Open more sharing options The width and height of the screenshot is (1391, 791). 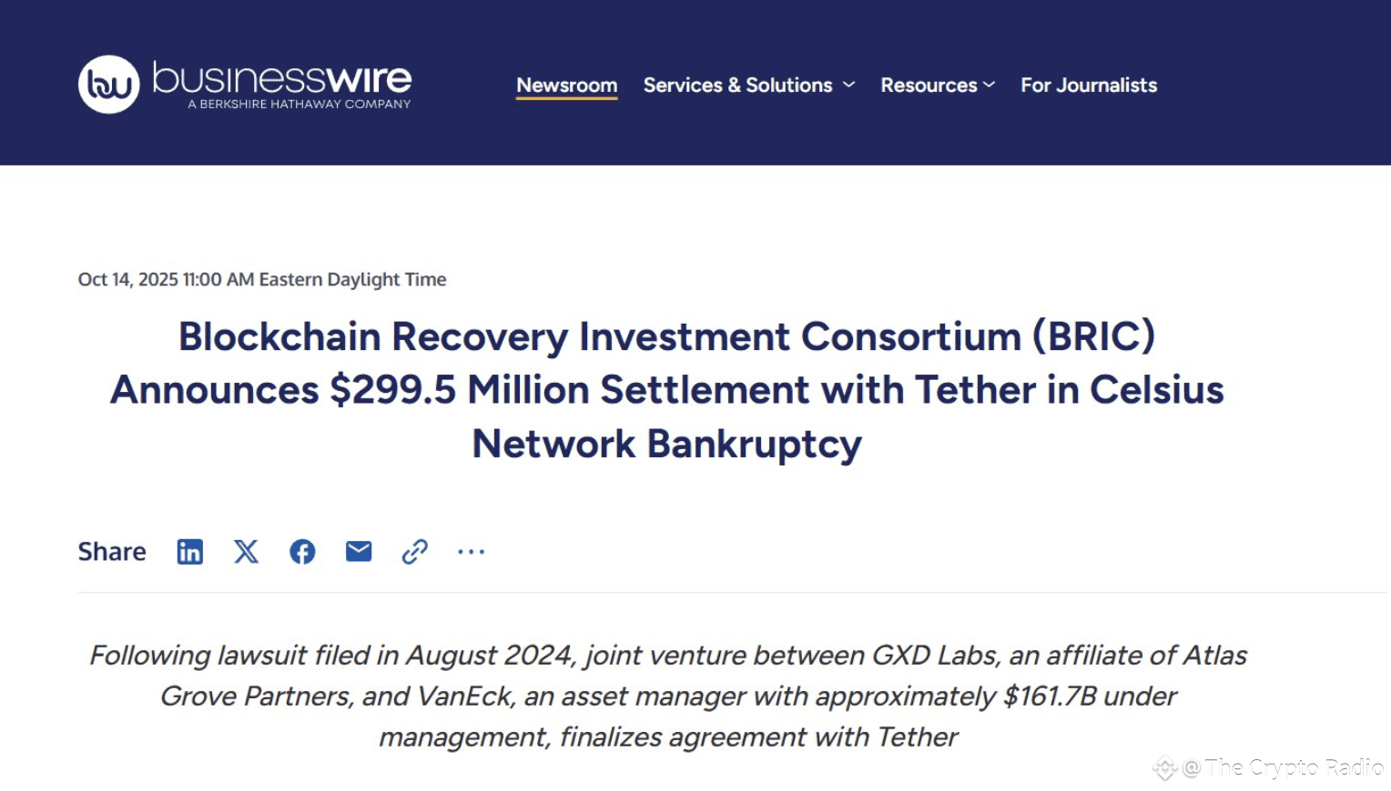471,551
